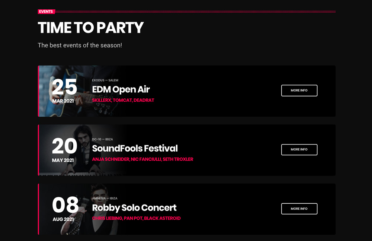Click the best events of the season subtitle
Image resolution: width=372 pixels, height=241 pixels.
(80, 45)
